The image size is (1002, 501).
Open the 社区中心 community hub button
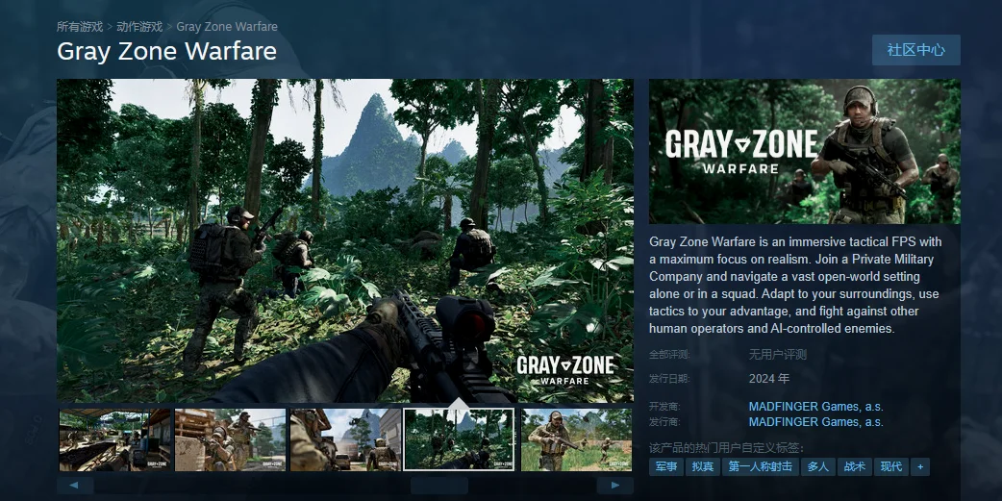(915, 50)
